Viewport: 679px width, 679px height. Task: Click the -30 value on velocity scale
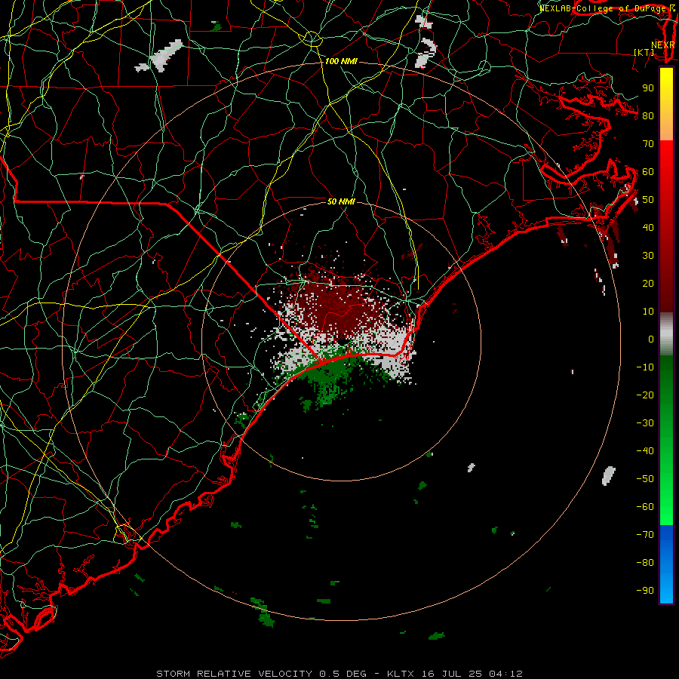645,423
